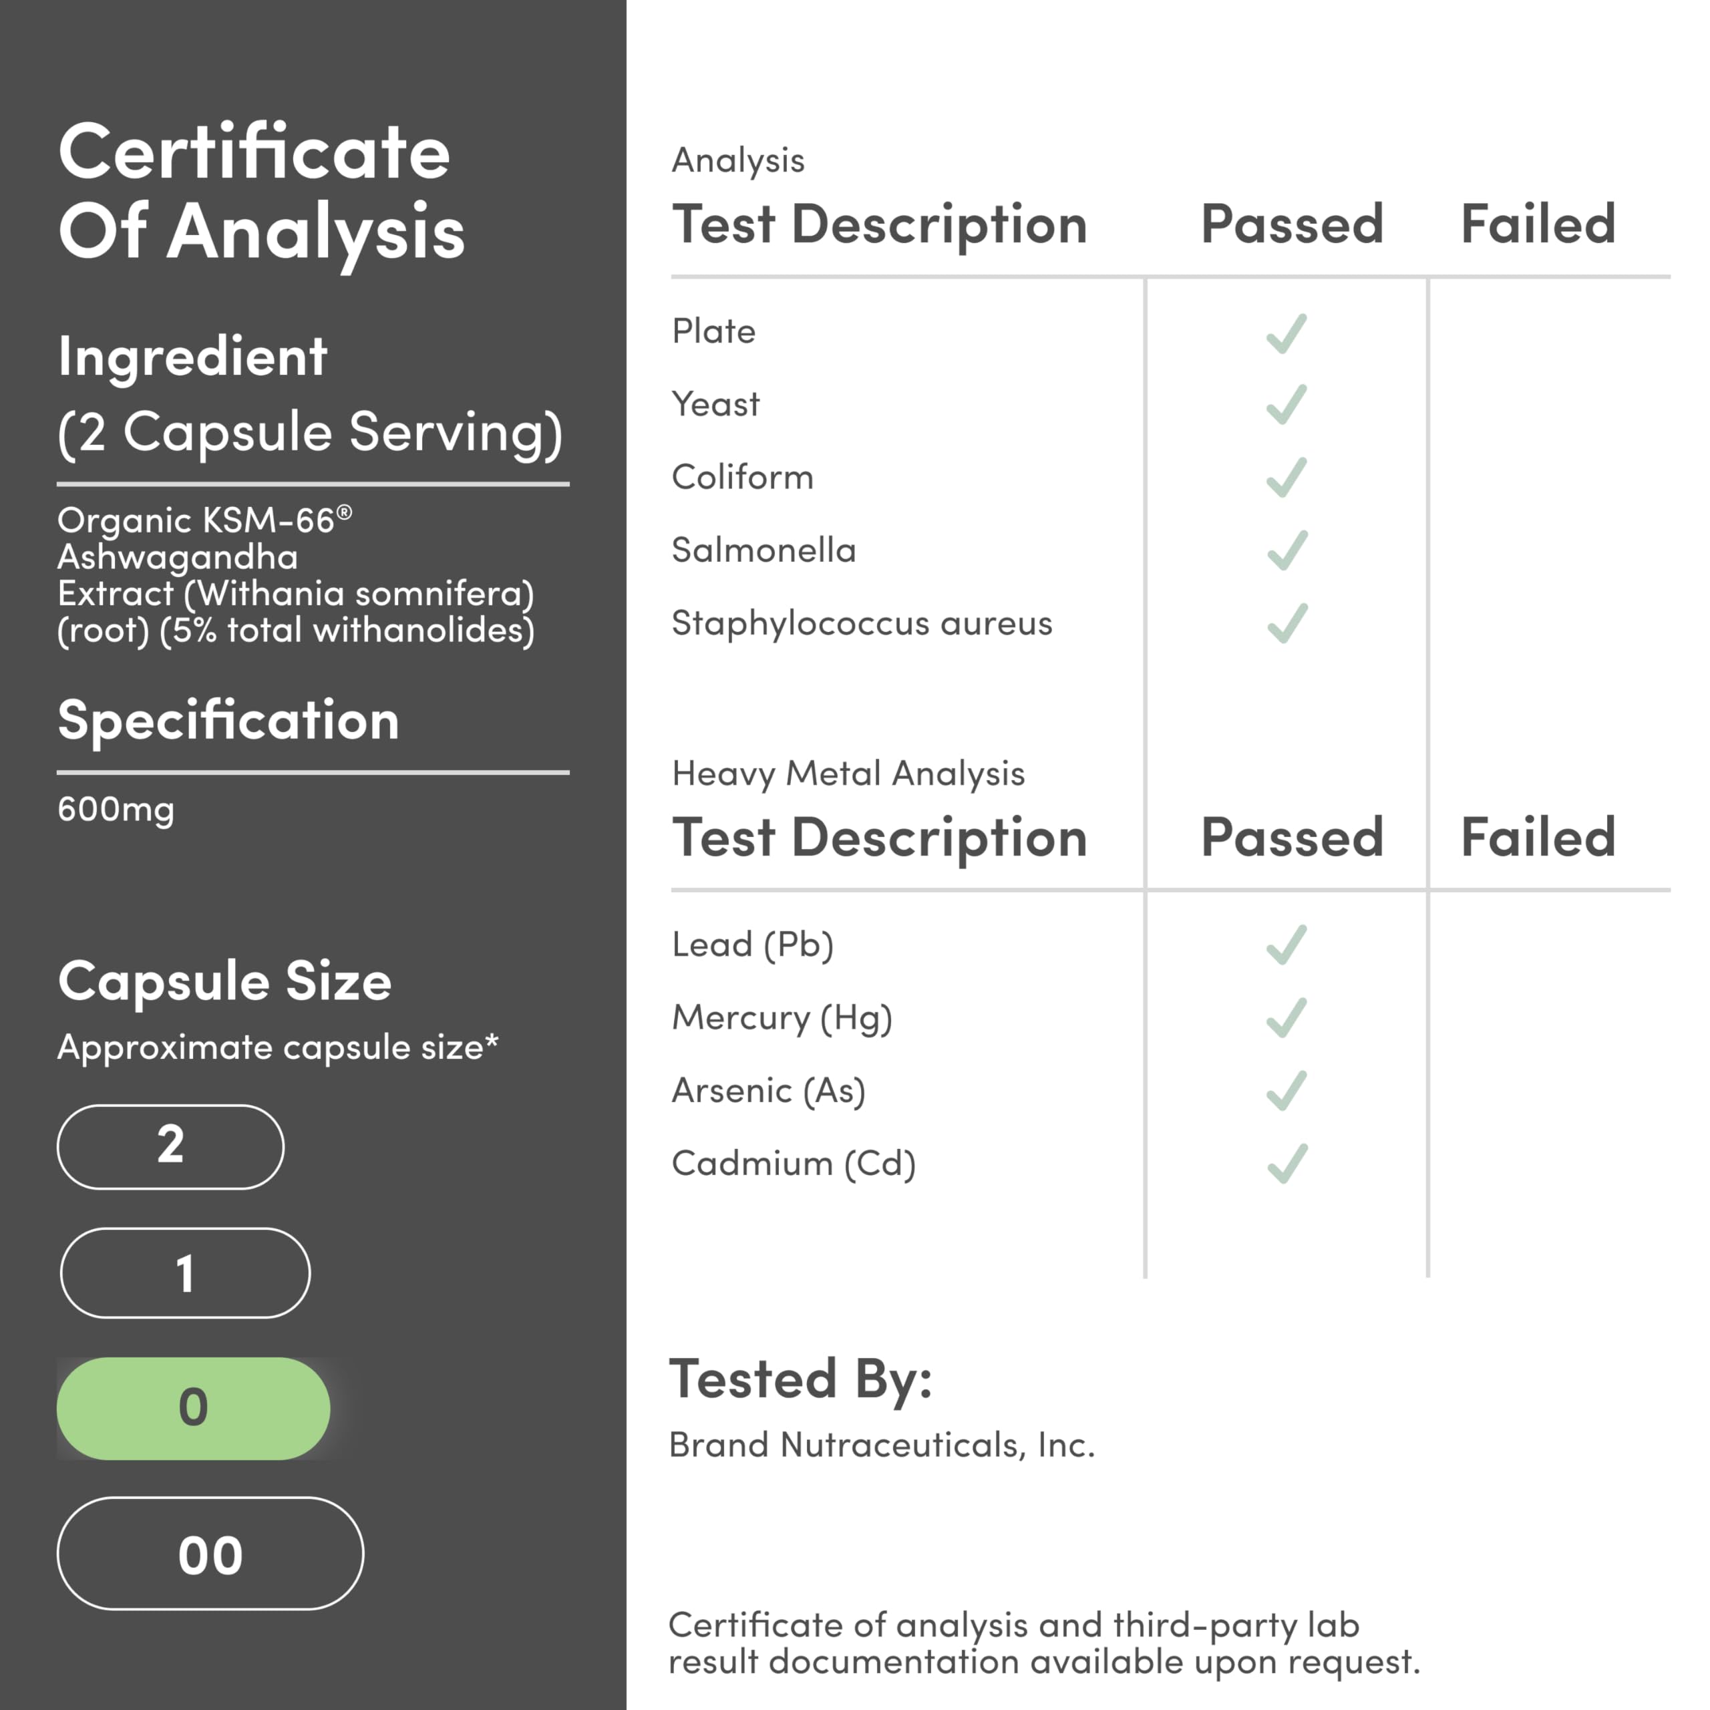Click the Coliform passed checkmark

(1286, 478)
